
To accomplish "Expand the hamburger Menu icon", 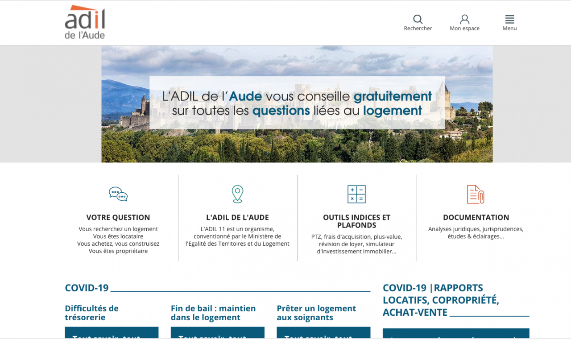I will (509, 19).
